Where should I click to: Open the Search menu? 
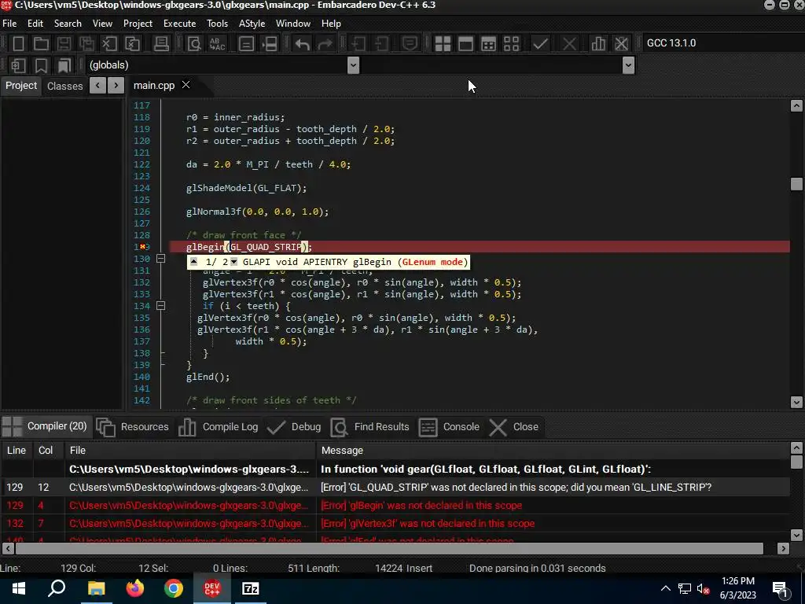(68, 24)
